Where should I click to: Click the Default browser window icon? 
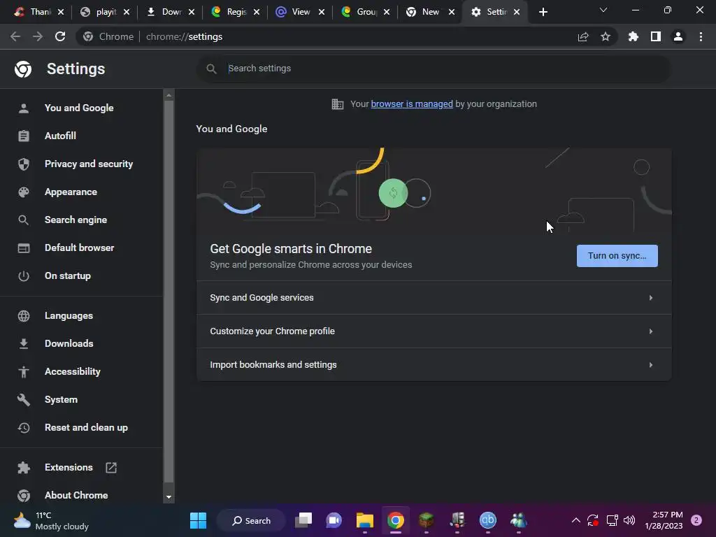click(24, 248)
